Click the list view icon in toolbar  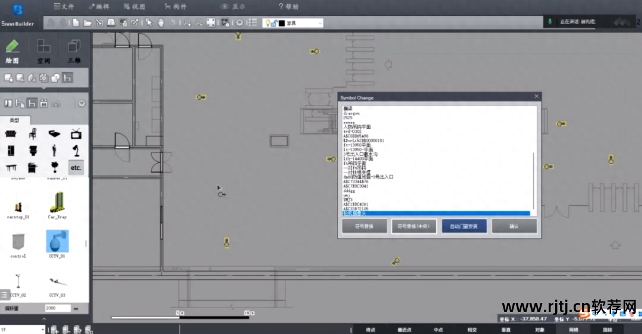(x=252, y=23)
